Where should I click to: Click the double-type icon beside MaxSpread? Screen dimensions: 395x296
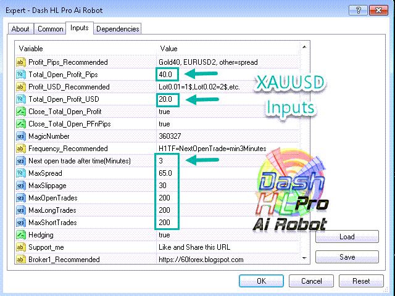click(x=21, y=173)
